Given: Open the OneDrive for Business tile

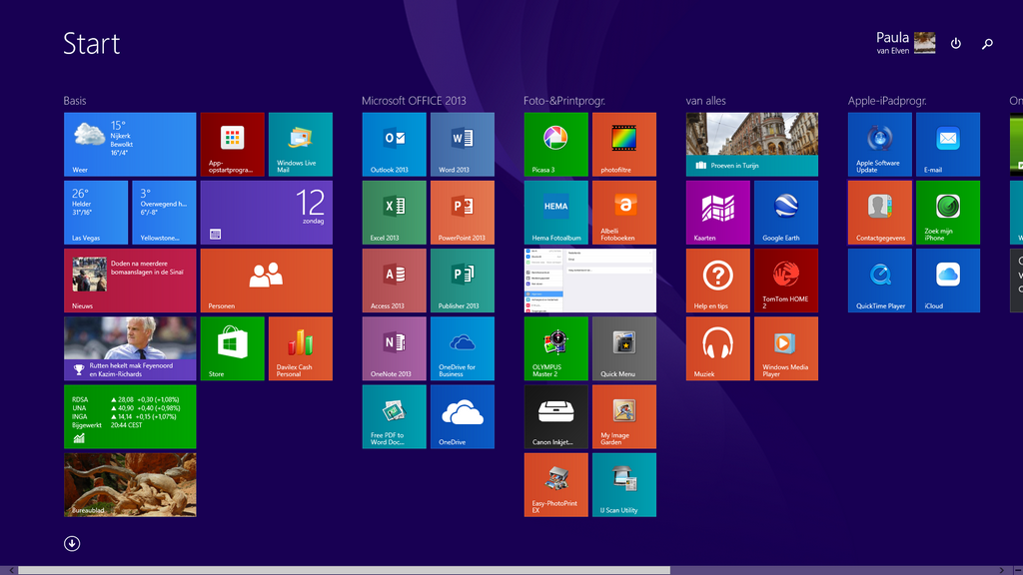Looking at the screenshot, I should [x=462, y=348].
